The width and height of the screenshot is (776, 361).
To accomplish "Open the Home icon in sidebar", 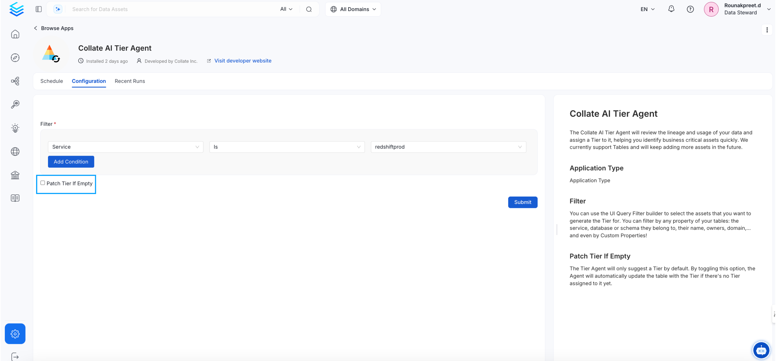I will pyautogui.click(x=15, y=34).
